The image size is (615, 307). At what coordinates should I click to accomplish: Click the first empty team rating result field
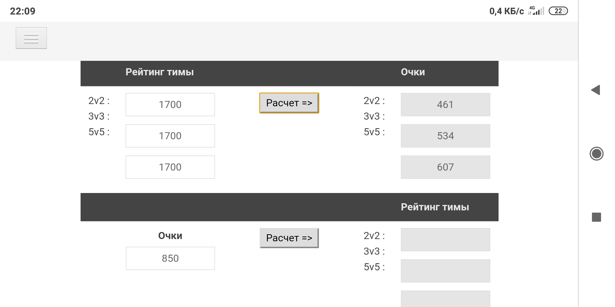[x=445, y=240]
